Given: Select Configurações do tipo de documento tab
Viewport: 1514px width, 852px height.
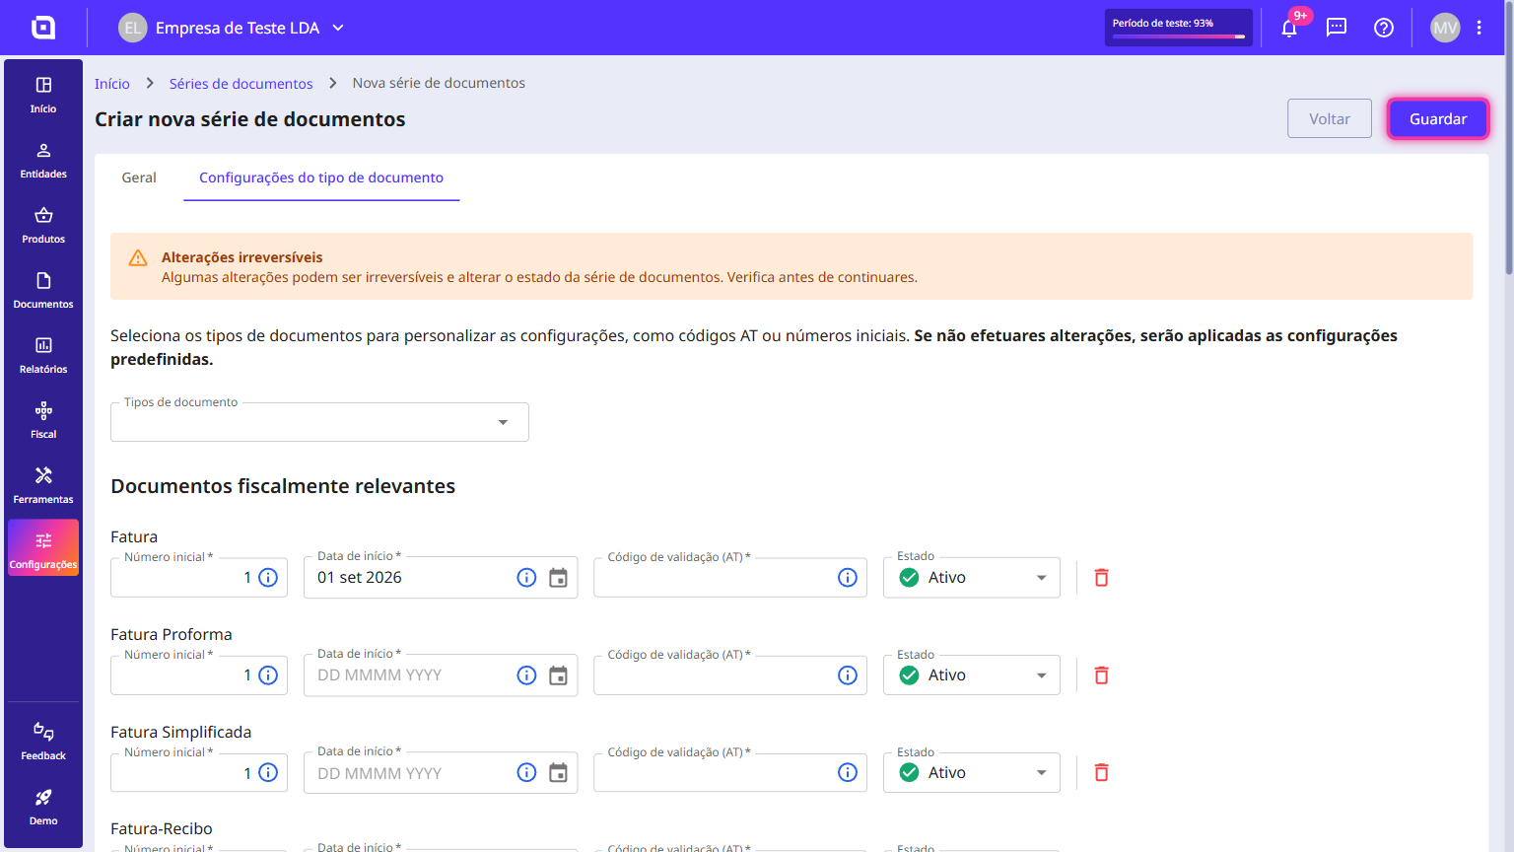Looking at the screenshot, I should 321,177.
